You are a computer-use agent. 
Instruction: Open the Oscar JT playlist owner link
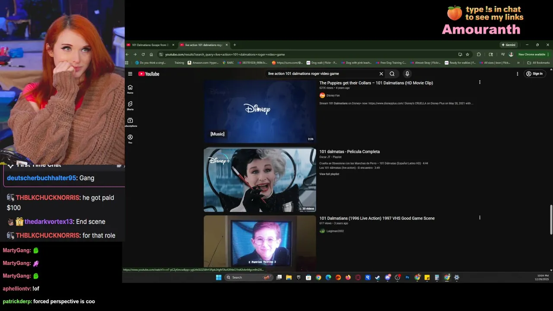[324, 157]
